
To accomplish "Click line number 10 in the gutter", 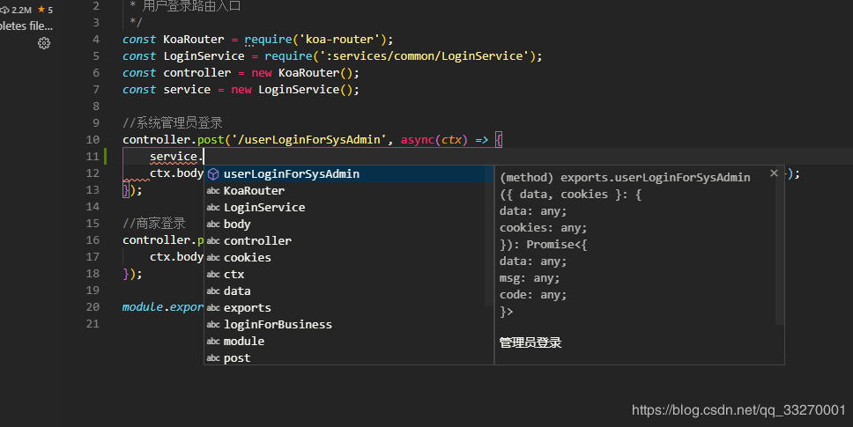I will [93, 140].
